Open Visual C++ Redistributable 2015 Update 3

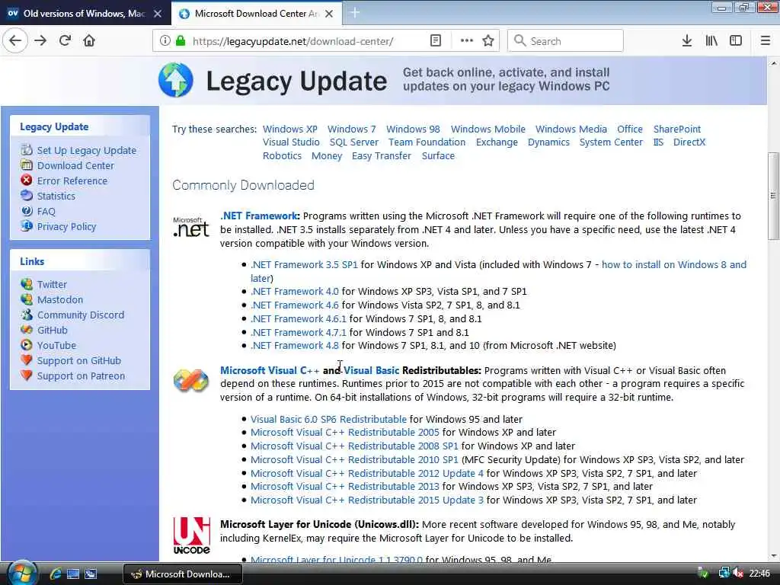(367, 500)
